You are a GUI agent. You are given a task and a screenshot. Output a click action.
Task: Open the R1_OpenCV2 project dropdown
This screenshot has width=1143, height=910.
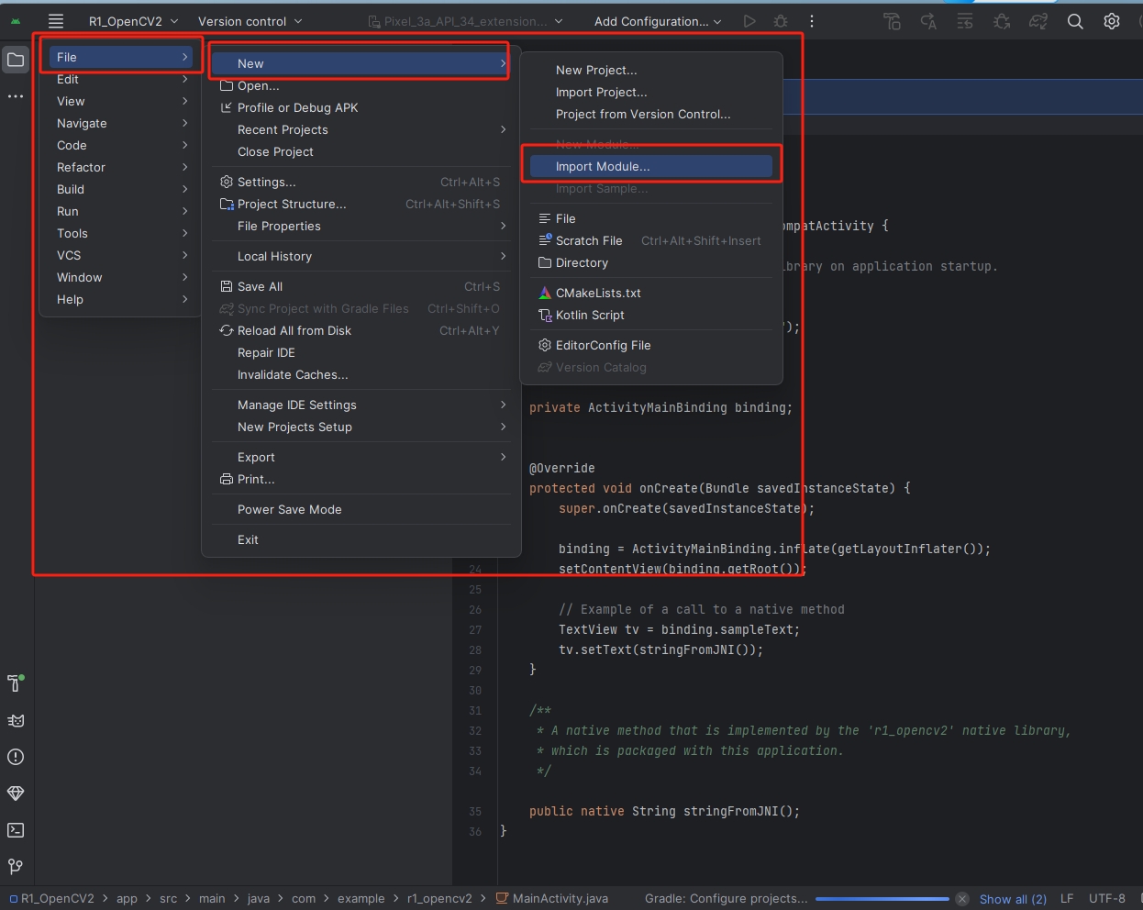(133, 21)
